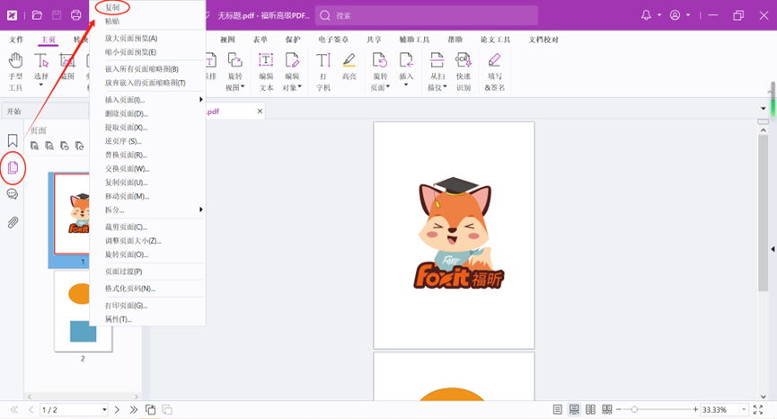Viewport: 777px width, 419px height.
Task: Open notifications bell icon
Action: click(646, 15)
